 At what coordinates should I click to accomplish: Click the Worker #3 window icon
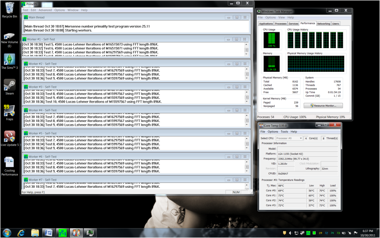(x=26, y=87)
